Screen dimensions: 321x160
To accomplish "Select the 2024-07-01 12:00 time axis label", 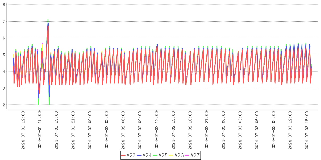I will point(23,130).
